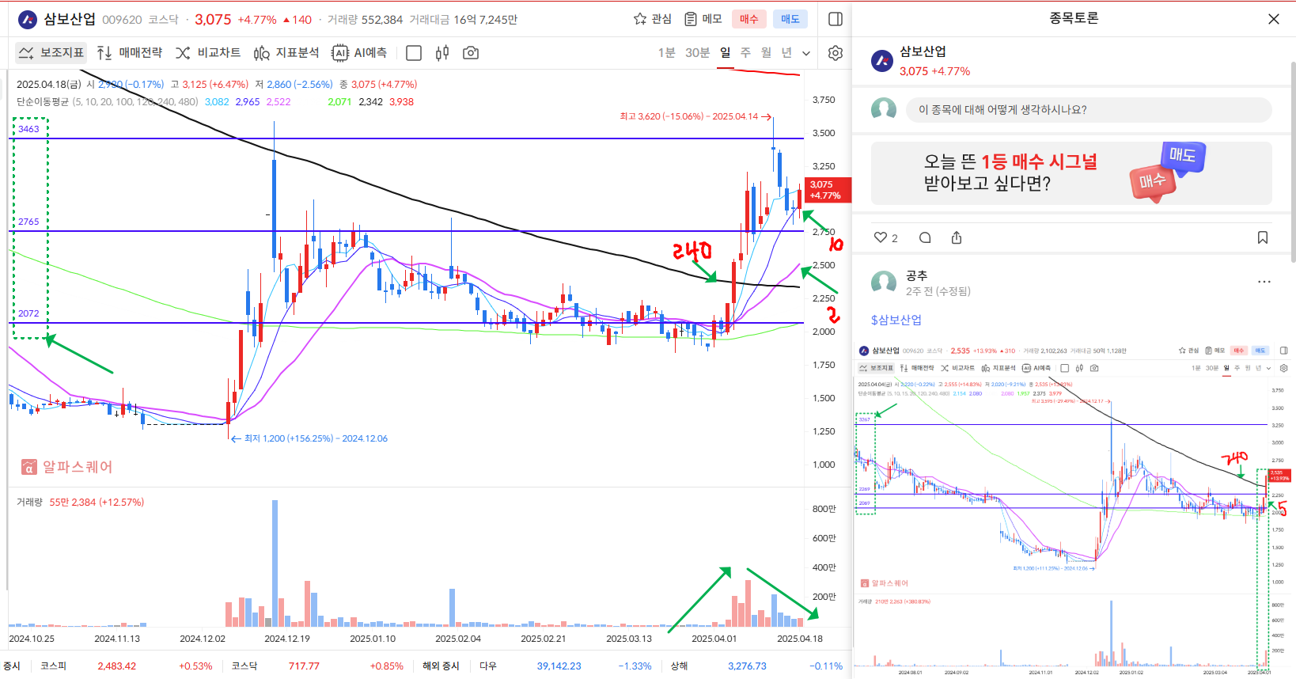Open the 매매전략 trading strategy tool
Image resolution: width=1296 pixels, height=679 pixels.
pos(130,53)
